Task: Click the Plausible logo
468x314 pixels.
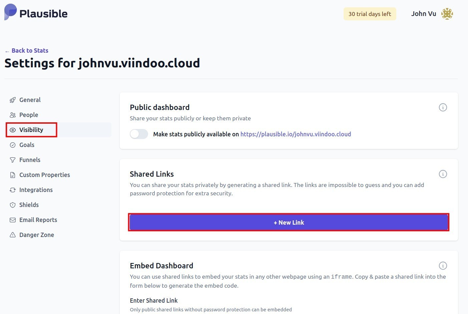Action: point(36,13)
